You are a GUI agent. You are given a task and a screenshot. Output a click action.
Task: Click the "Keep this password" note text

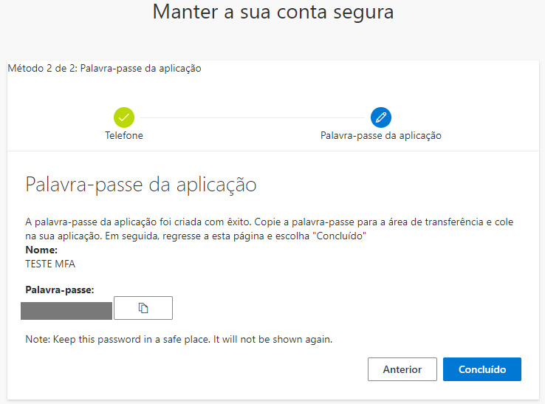[x=179, y=340]
